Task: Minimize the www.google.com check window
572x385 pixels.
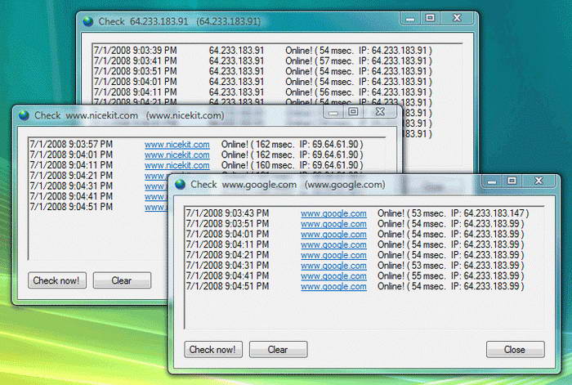Action: 492,180
